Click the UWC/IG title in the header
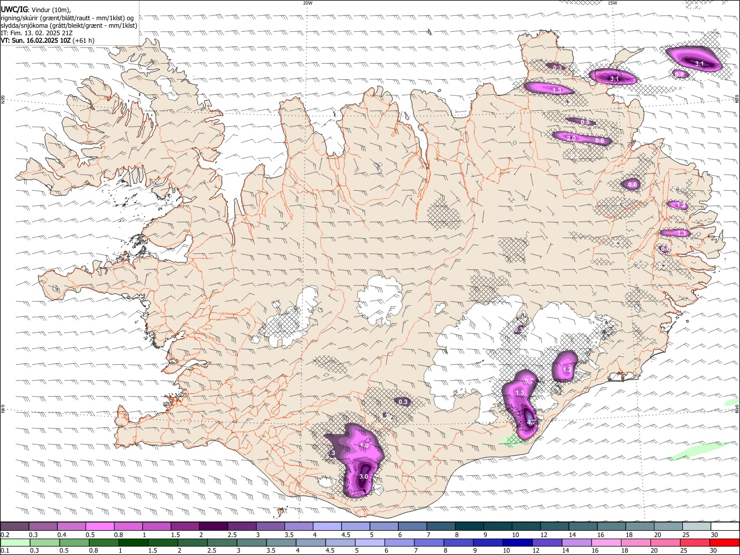740x555 pixels. pos(14,9)
